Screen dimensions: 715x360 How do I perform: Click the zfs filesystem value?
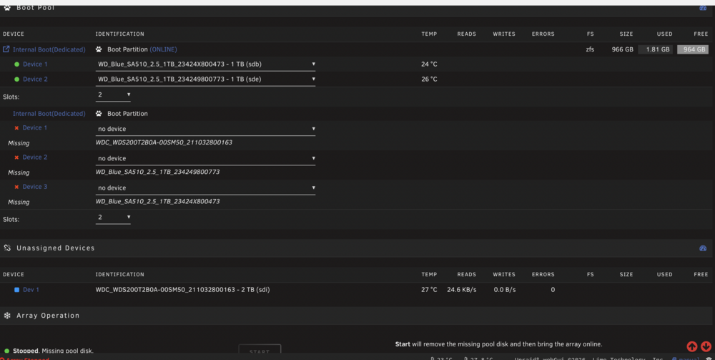pos(590,49)
